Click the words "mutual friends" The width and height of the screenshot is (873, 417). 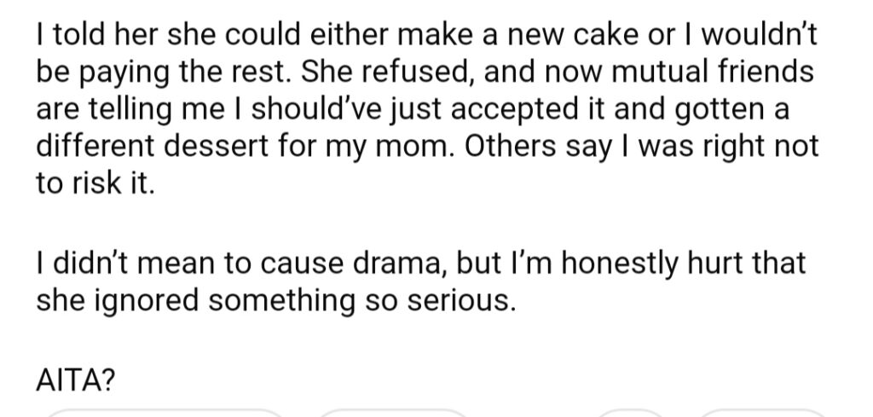(x=712, y=72)
